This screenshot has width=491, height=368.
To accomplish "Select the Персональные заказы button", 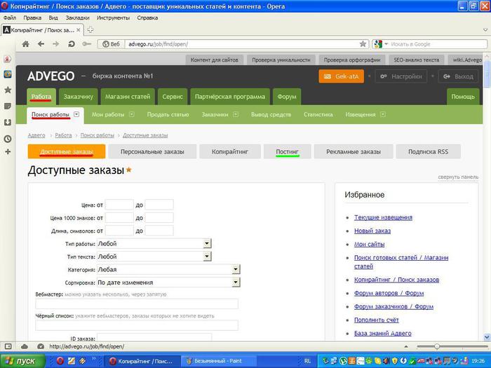I will point(152,152).
